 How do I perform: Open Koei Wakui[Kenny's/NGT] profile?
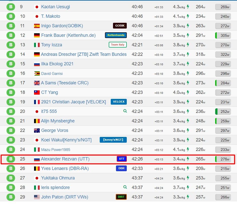coord(66,140)
